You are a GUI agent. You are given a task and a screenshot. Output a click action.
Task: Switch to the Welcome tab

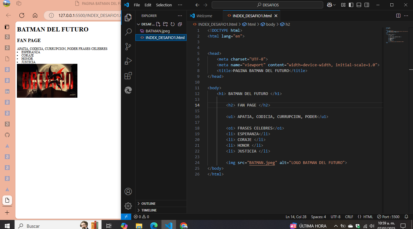click(205, 16)
